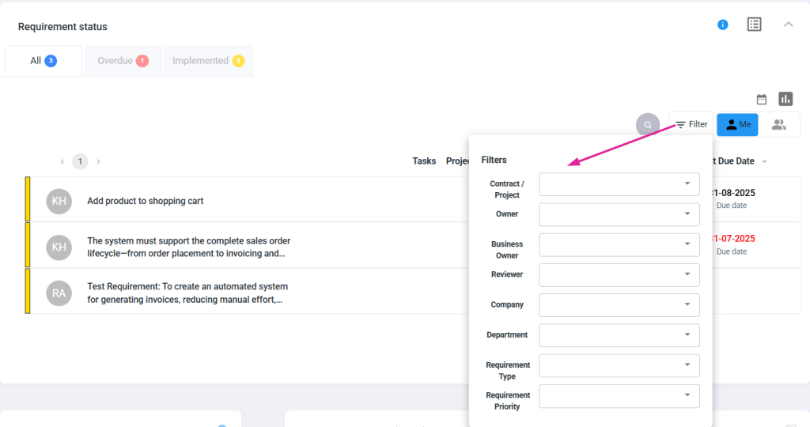Switch to the Overdue tab
The height and width of the screenshot is (427, 810).
point(123,61)
